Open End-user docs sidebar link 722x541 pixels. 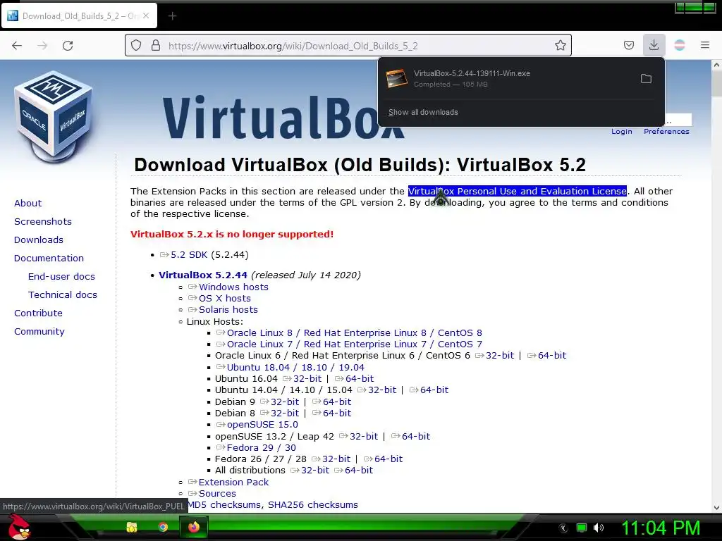[x=62, y=276]
